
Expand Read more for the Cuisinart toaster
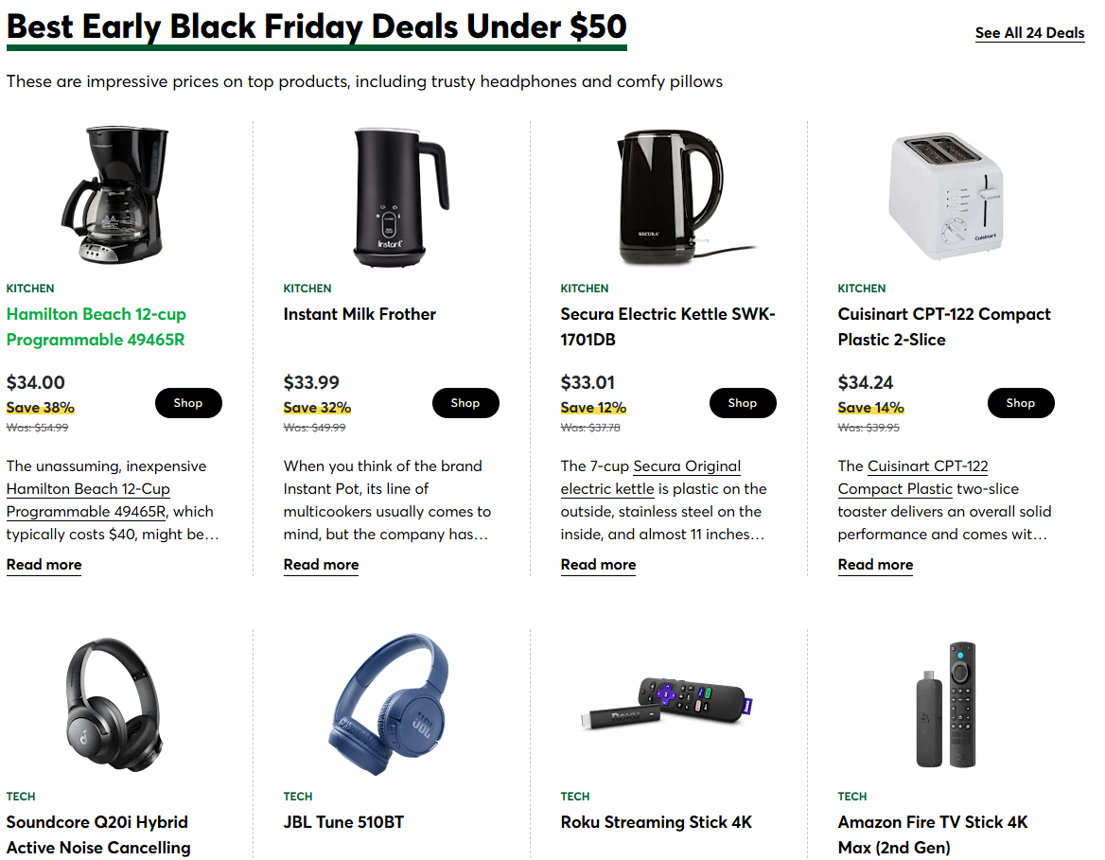pos(876,565)
